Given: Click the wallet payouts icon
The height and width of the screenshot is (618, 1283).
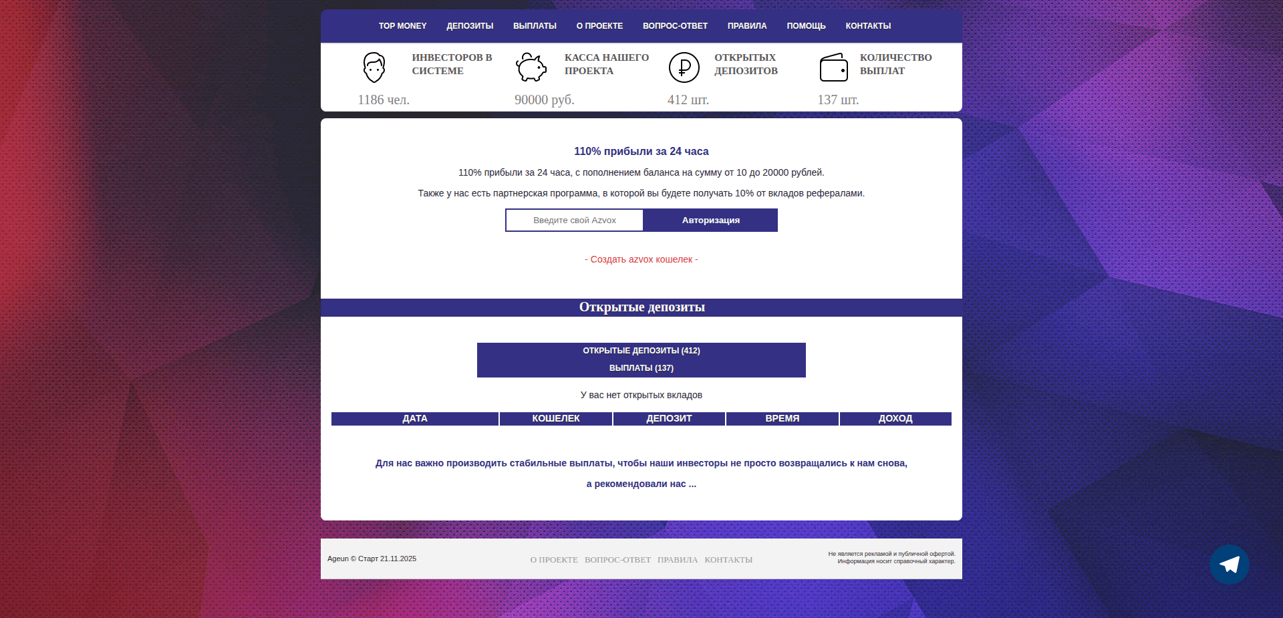Looking at the screenshot, I should (x=833, y=67).
